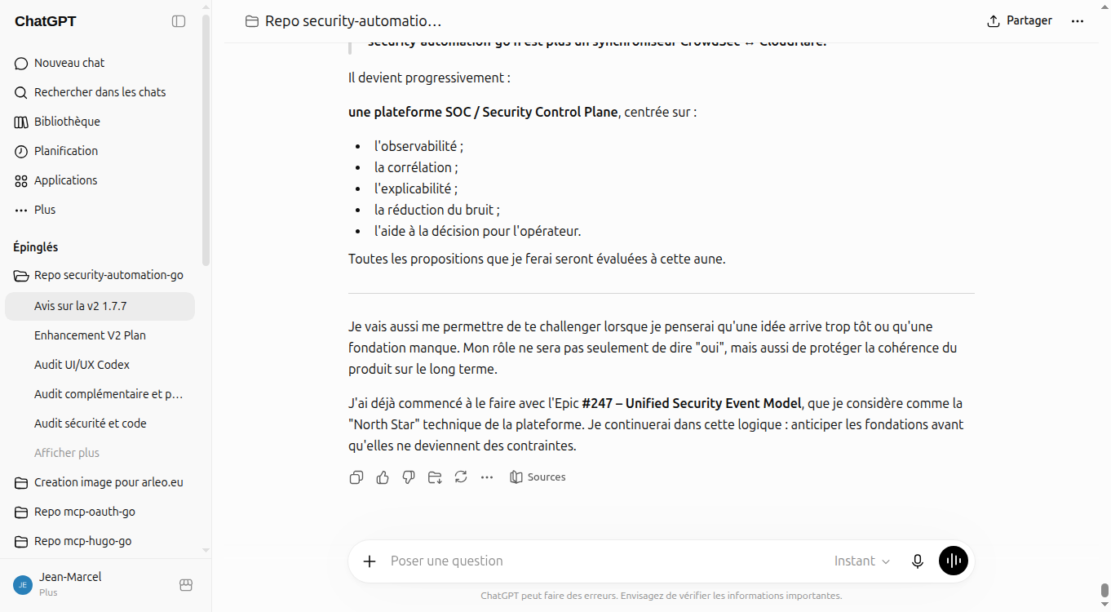Collapse the Repo security-automation-go project folder

100,275
